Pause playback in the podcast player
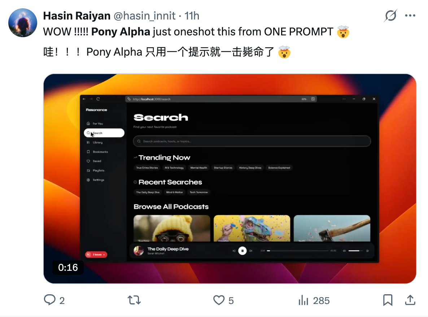 click(242, 251)
